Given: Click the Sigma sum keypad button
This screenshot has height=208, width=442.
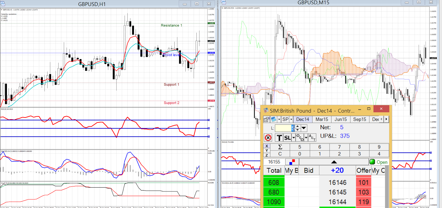Looking at the screenshot, I should (x=280, y=147).
